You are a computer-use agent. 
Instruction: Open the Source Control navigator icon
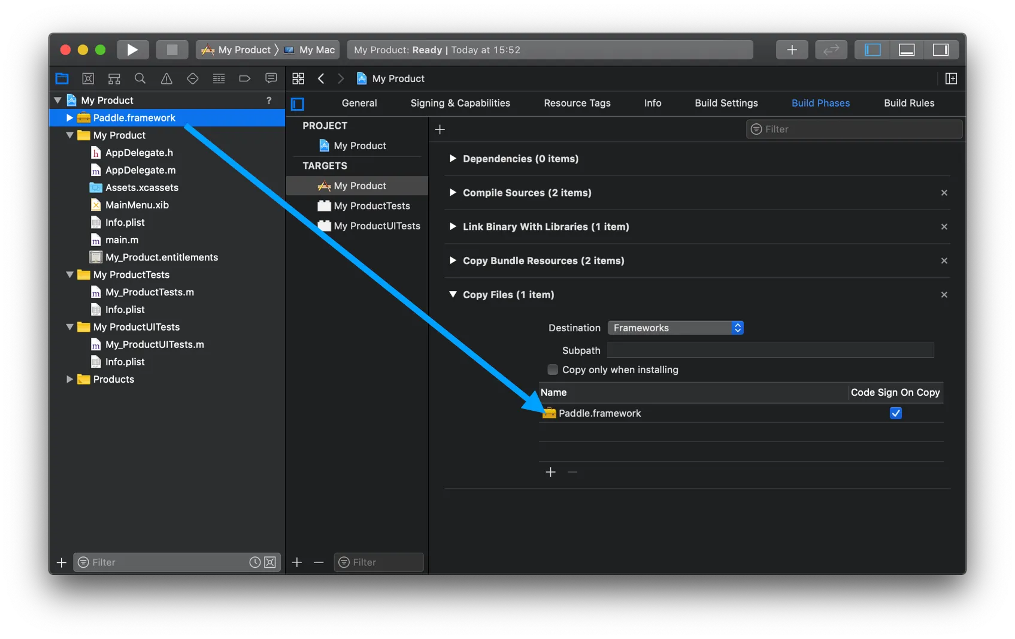click(x=88, y=78)
